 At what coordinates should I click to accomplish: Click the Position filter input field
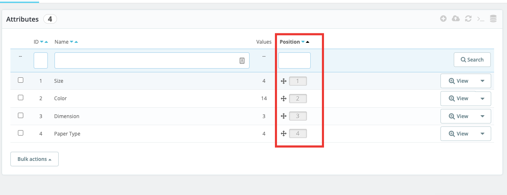click(294, 60)
